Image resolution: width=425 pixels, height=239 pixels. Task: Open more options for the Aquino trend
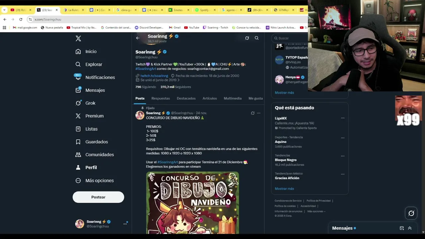(343, 138)
